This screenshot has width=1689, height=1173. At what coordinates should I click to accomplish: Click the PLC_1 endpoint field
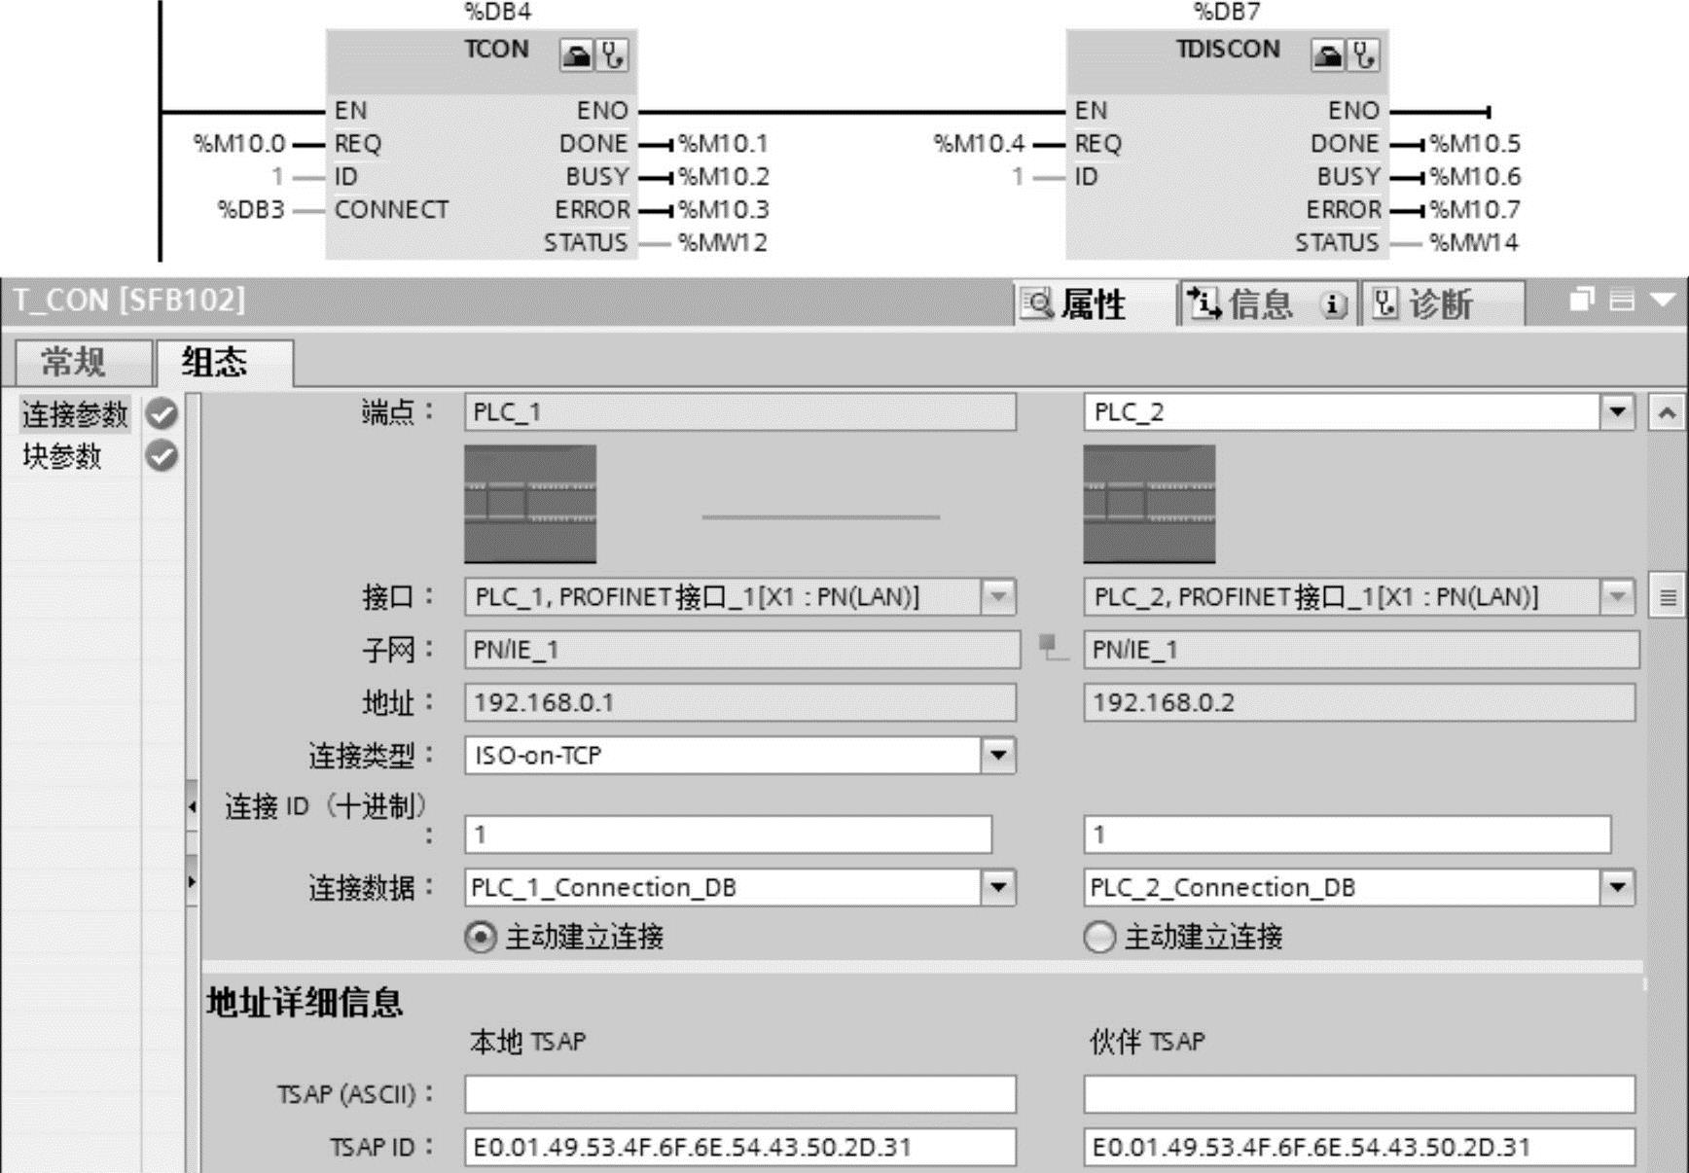pos(740,411)
